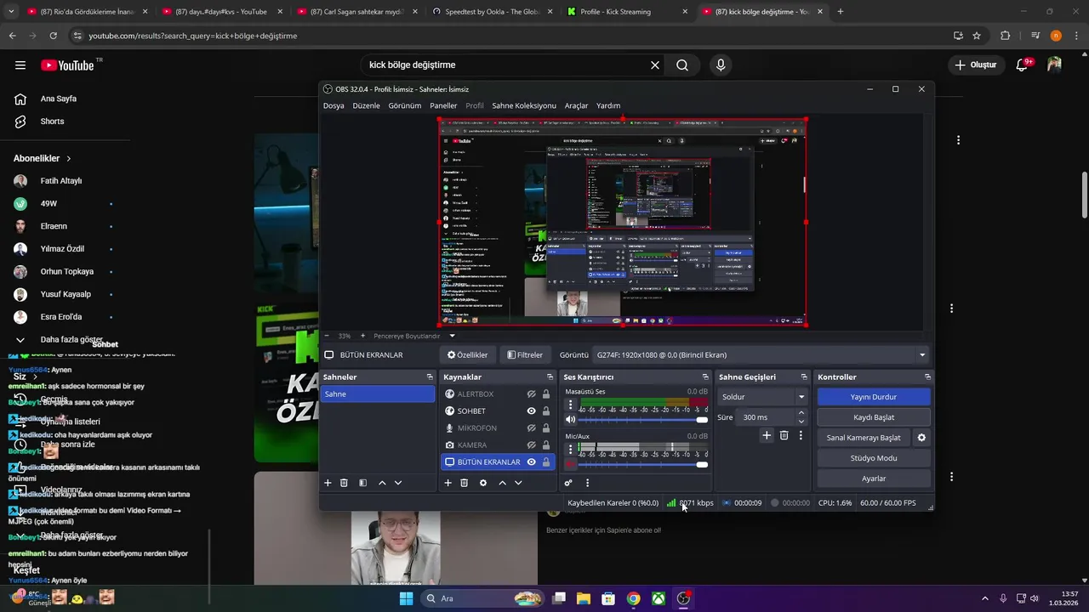Screen dimensions: 1089x612
Task: Adjust the Mic/Aux volume slider
Action: coord(643,464)
